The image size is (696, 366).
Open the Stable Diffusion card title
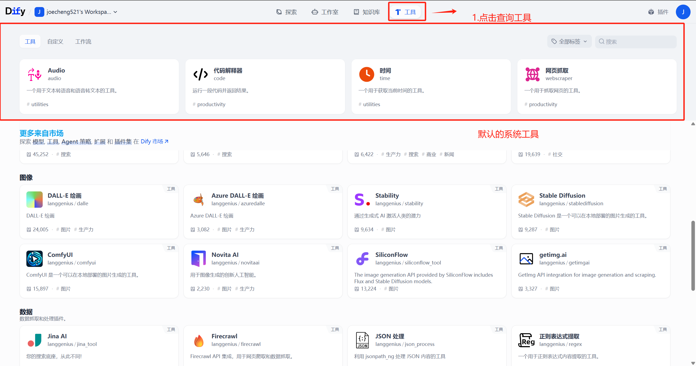tap(562, 195)
